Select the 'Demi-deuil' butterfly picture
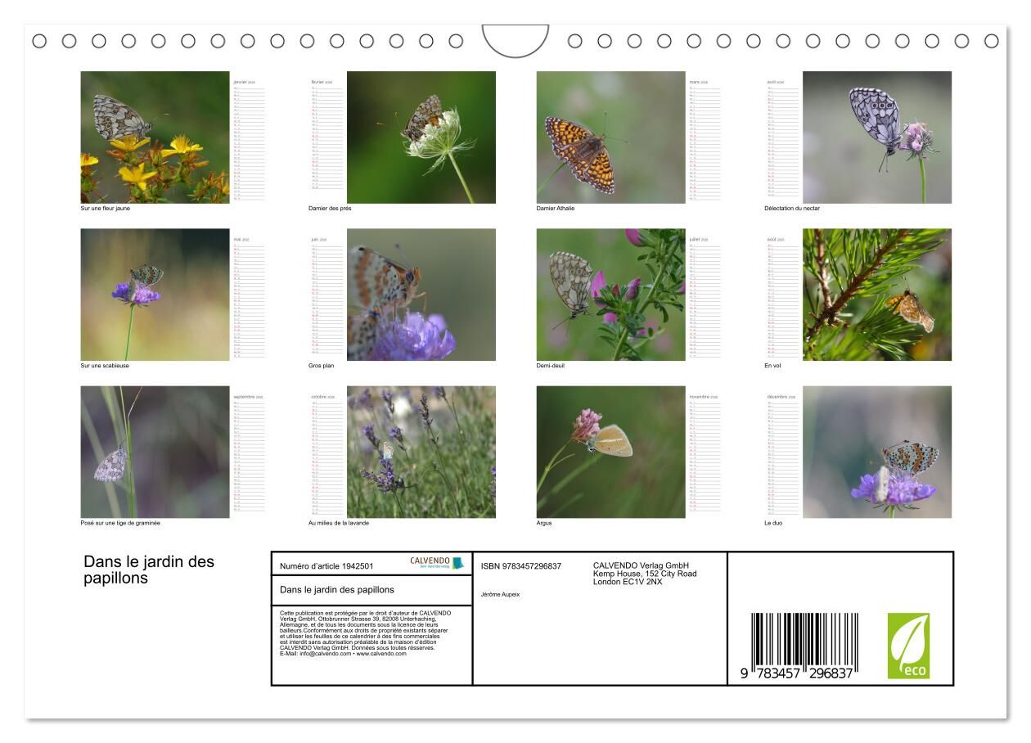This screenshot has height=743, width=1031. pos(610,295)
